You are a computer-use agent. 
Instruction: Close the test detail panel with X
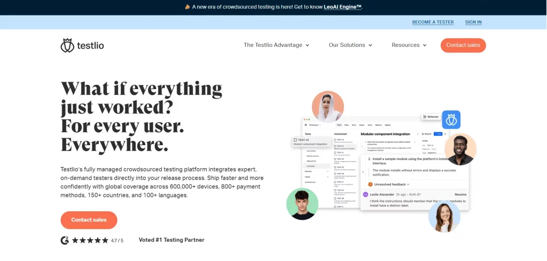445,134
